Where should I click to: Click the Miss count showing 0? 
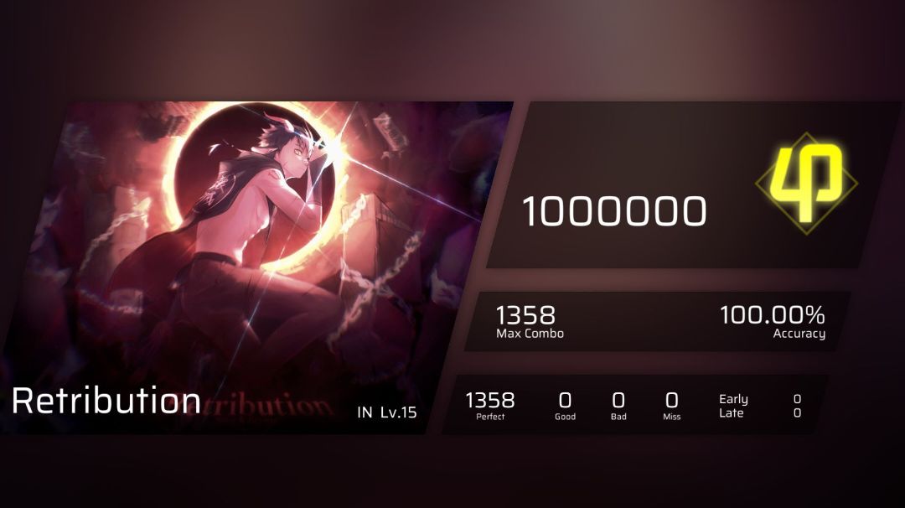pos(672,400)
